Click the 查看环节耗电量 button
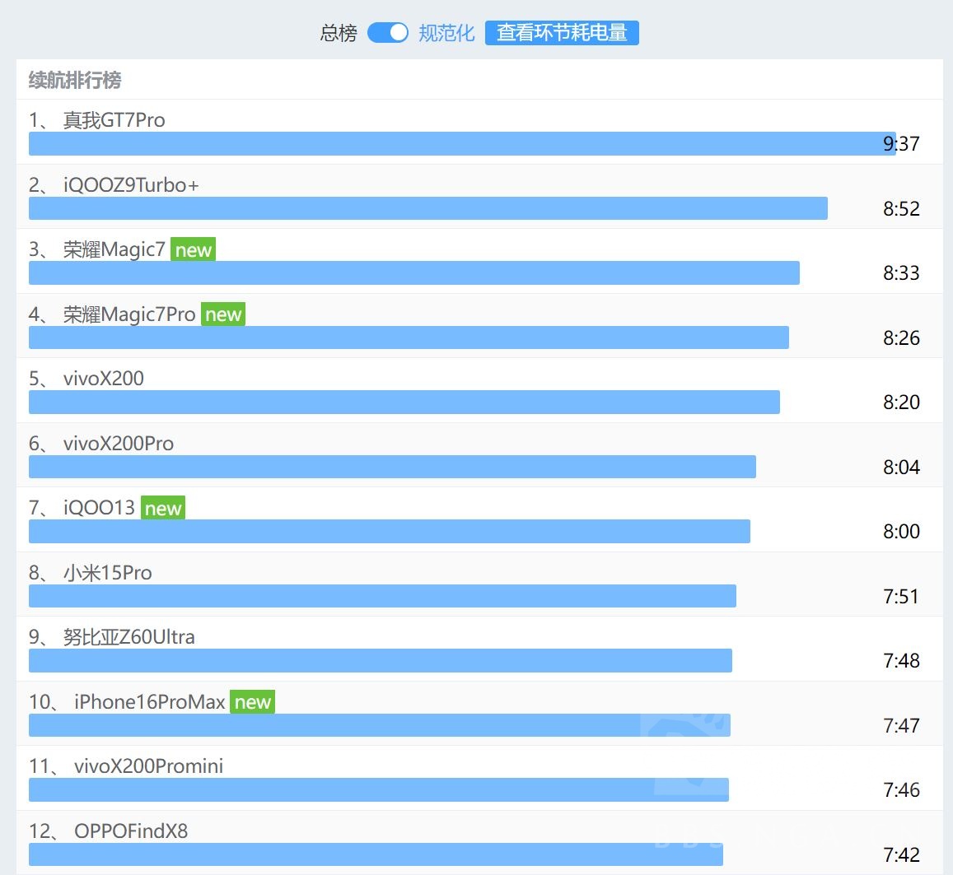Image resolution: width=953 pixels, height=875 pixels. [562, 33]
